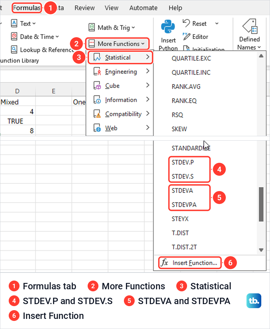Click the Information info-circle icon

click(97, 100)
